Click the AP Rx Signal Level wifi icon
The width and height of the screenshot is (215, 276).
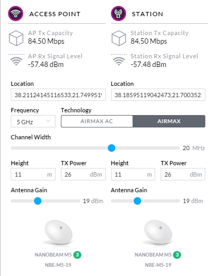pyautogui.click(x=16, y=60)
